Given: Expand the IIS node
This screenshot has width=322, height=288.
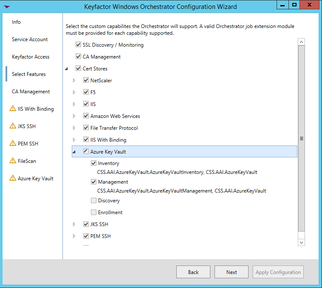Looking at the screenshot, I should tap(74, 104).
